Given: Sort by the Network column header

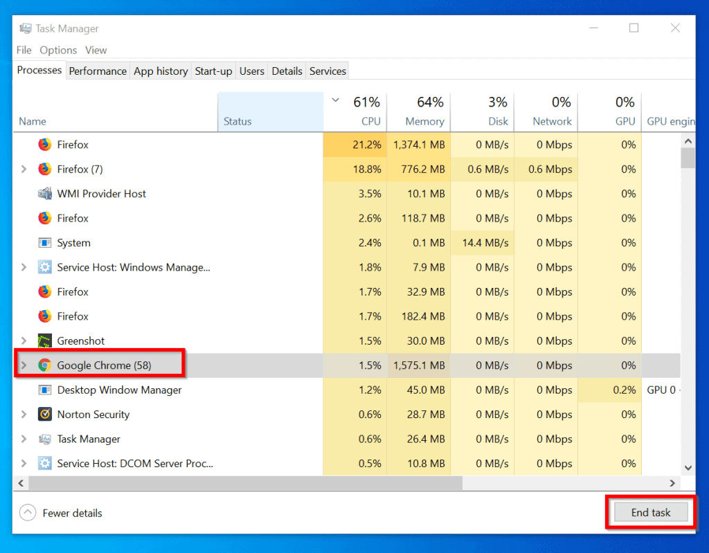Looking at the screenshot, I should coord(546,112).
